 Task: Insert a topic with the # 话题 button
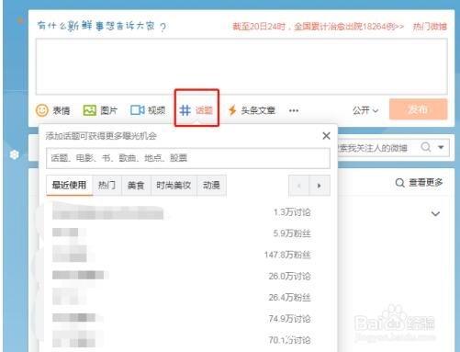196,110
